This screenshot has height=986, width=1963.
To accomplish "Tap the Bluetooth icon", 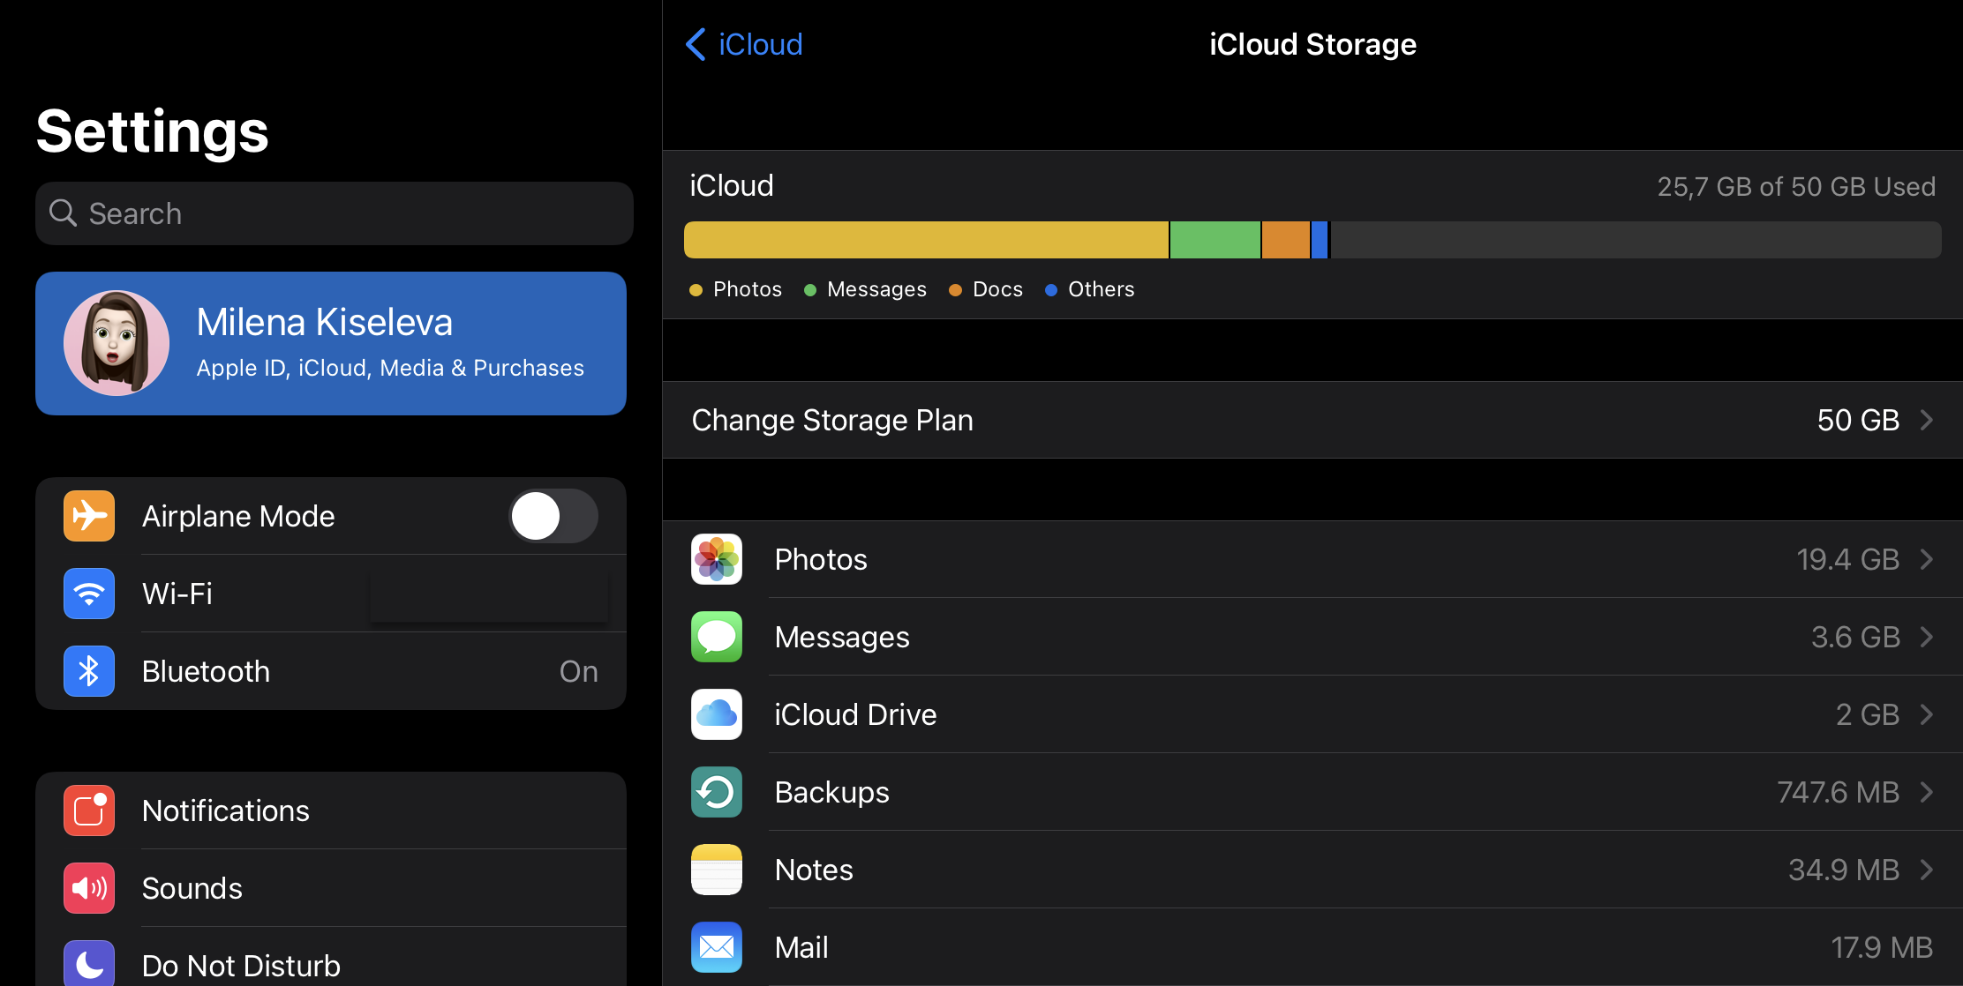I will pos(89,671).
